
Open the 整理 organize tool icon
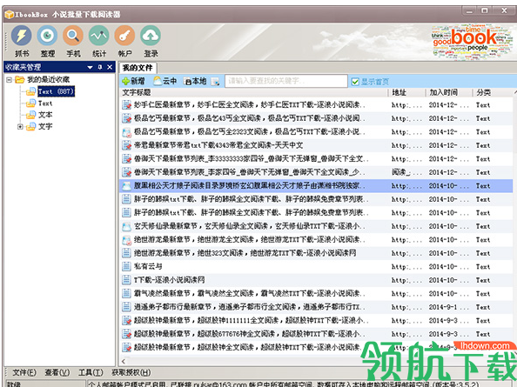(x=47, y=36)
